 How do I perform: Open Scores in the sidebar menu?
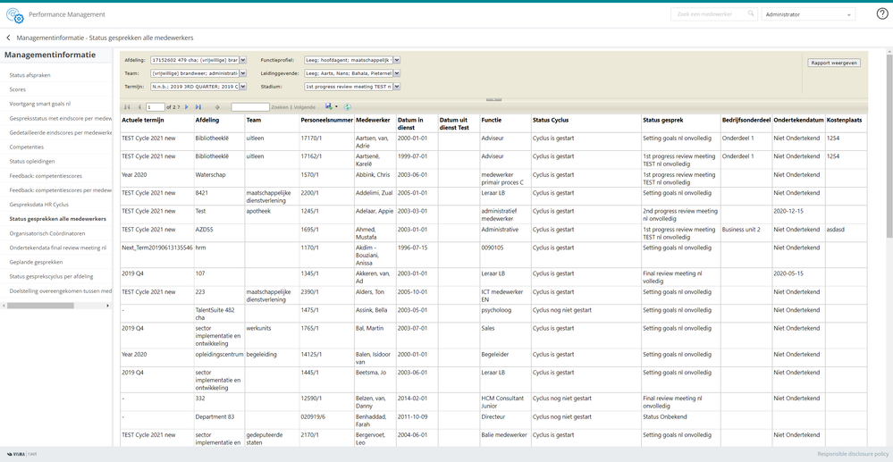pyautogui.click(x=18, y=89)
